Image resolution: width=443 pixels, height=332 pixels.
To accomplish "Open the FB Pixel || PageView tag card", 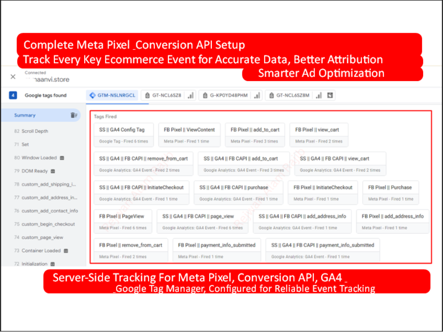I will (x=123, y=222).
